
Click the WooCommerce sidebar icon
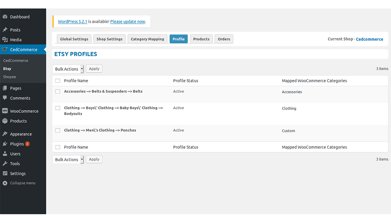click(5, 111)
